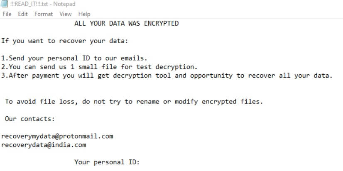
Task: Click the !!!READ_IT!!!.txt window title text
Action: [43, 4]
